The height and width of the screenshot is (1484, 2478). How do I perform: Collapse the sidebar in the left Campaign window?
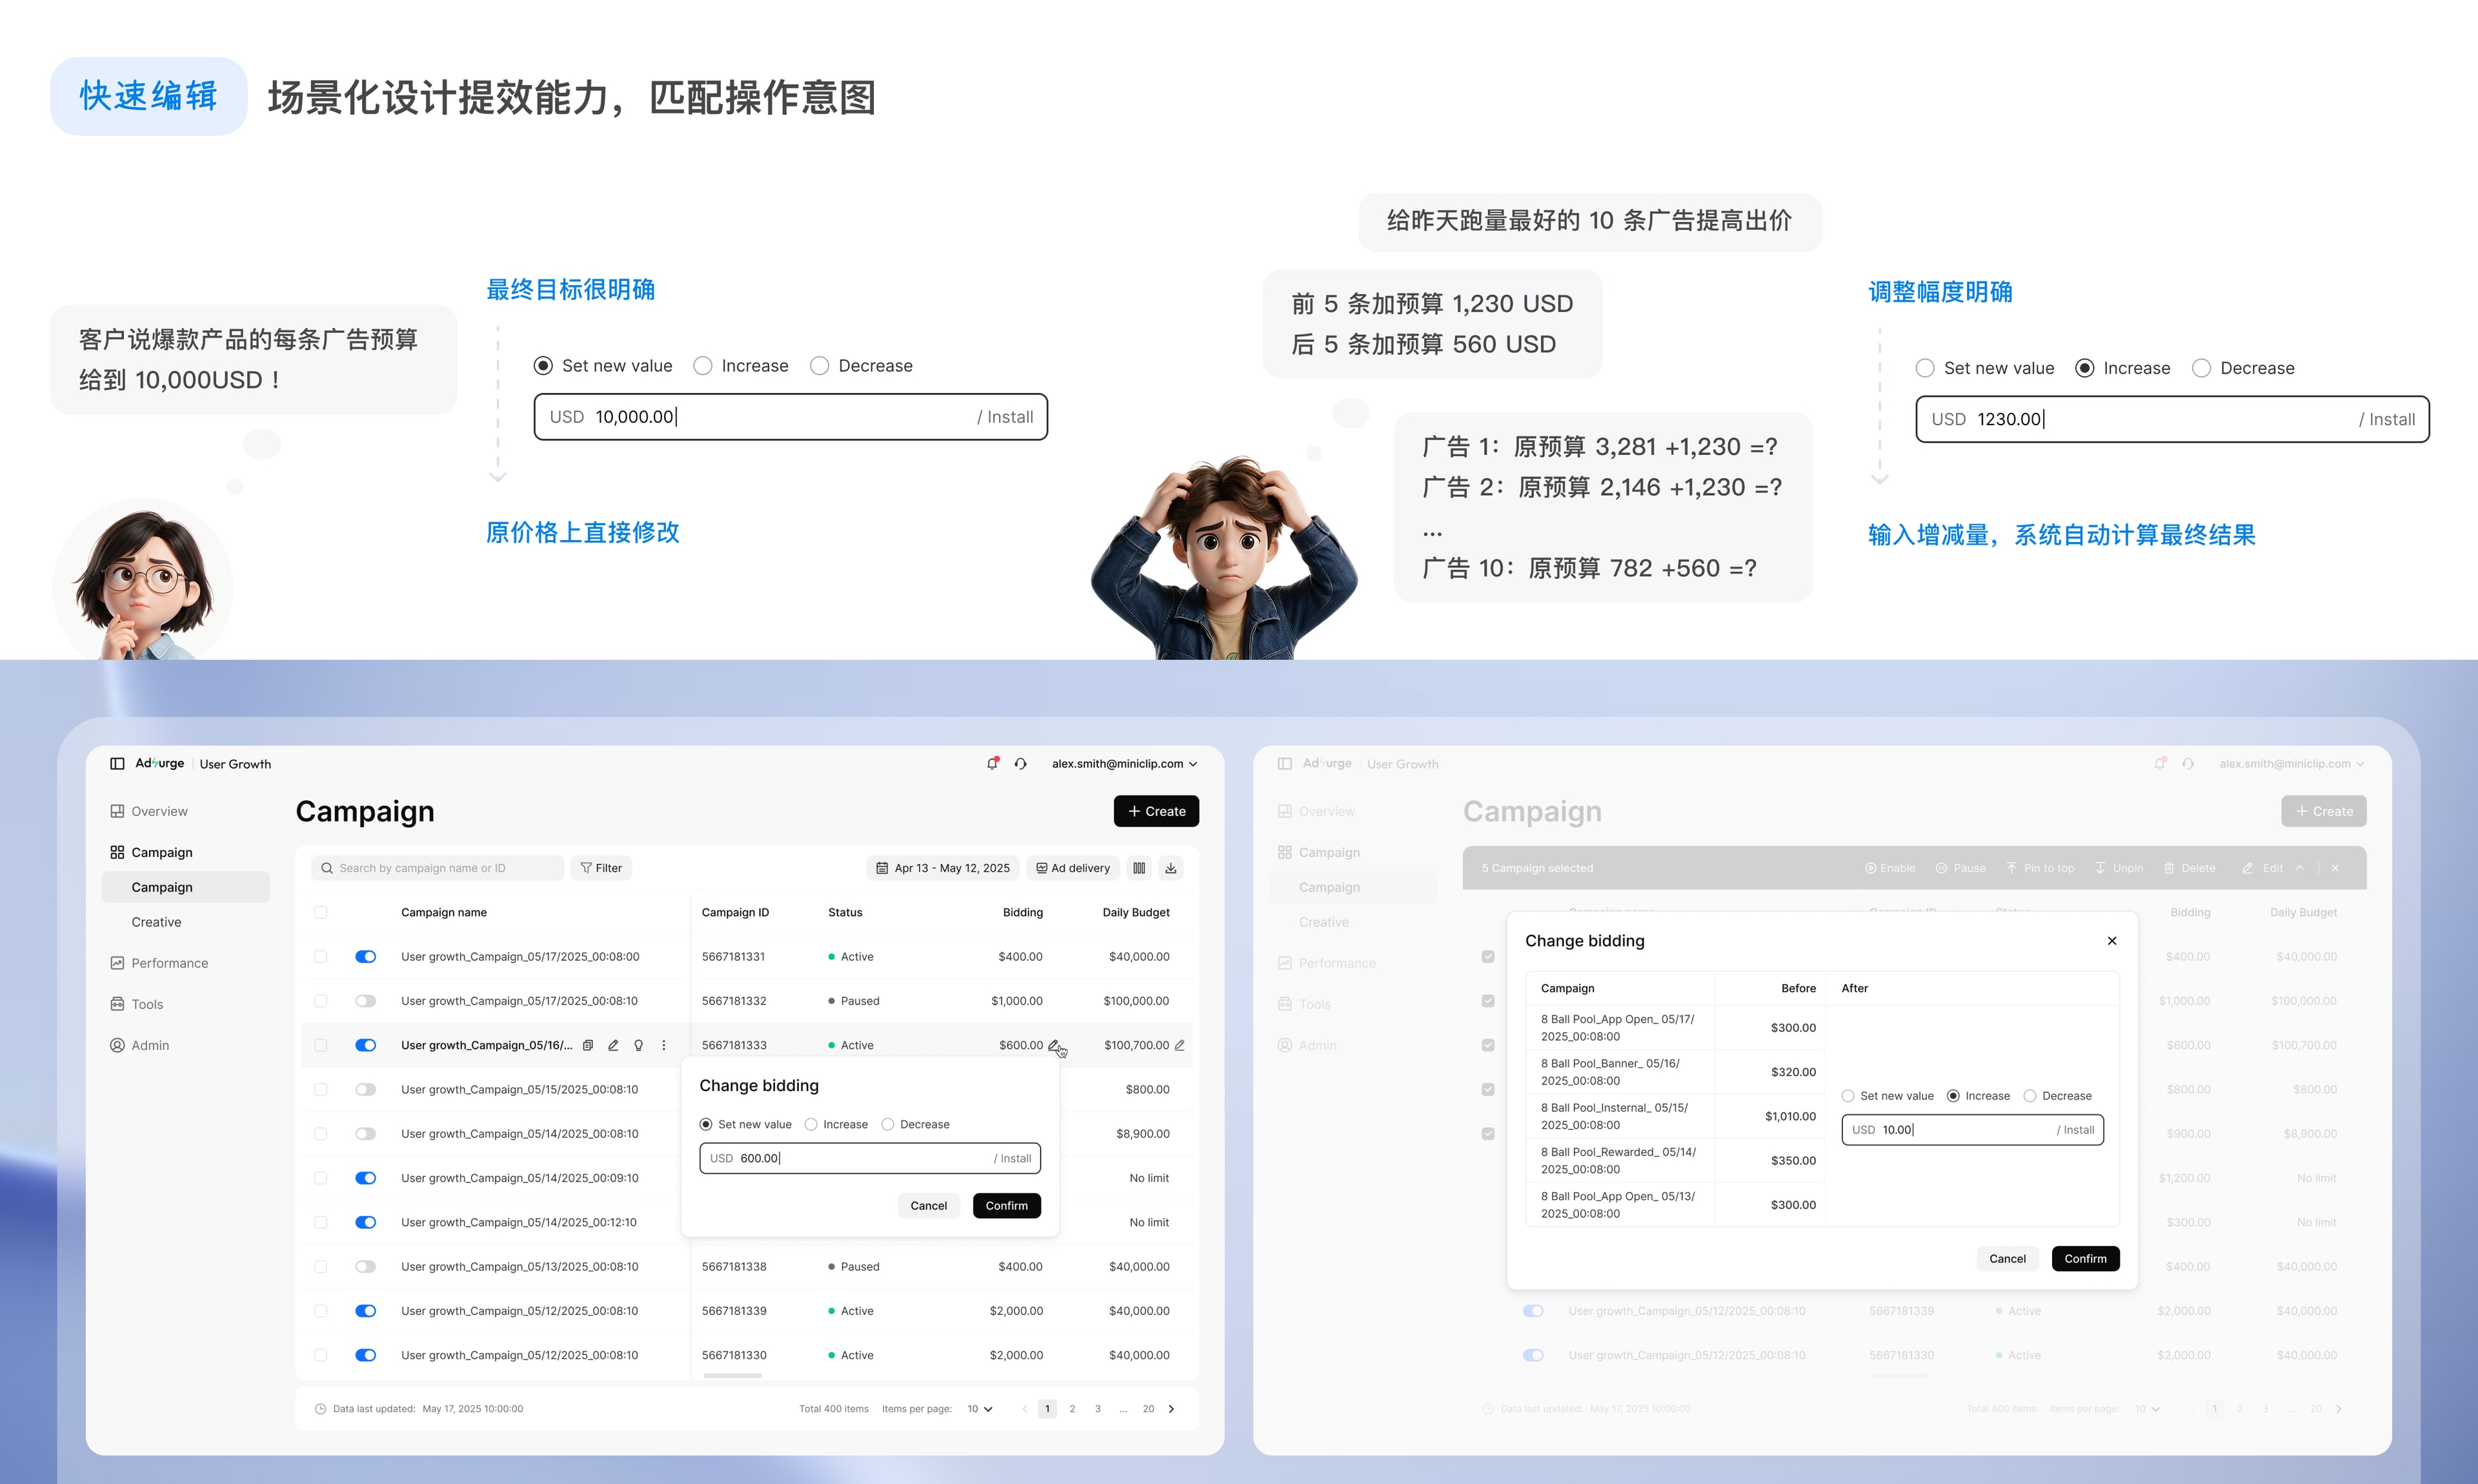(117, 763)
